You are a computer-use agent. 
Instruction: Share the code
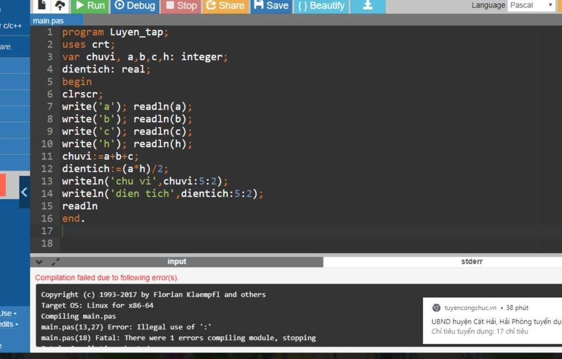tap(226, 5)
